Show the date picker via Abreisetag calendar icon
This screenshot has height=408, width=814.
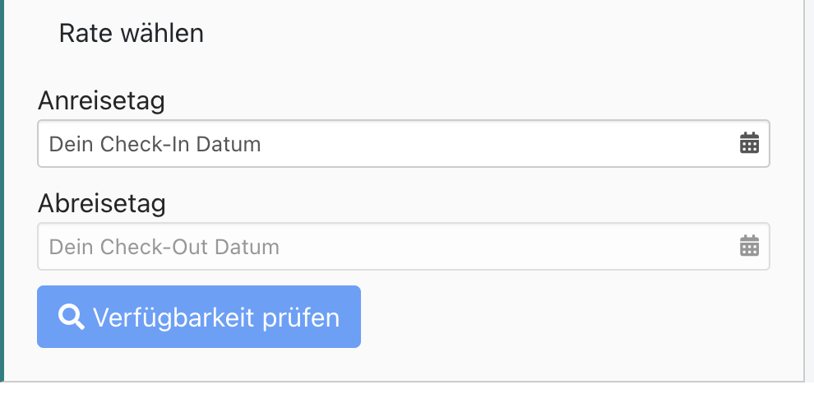(x=749, y=246)
